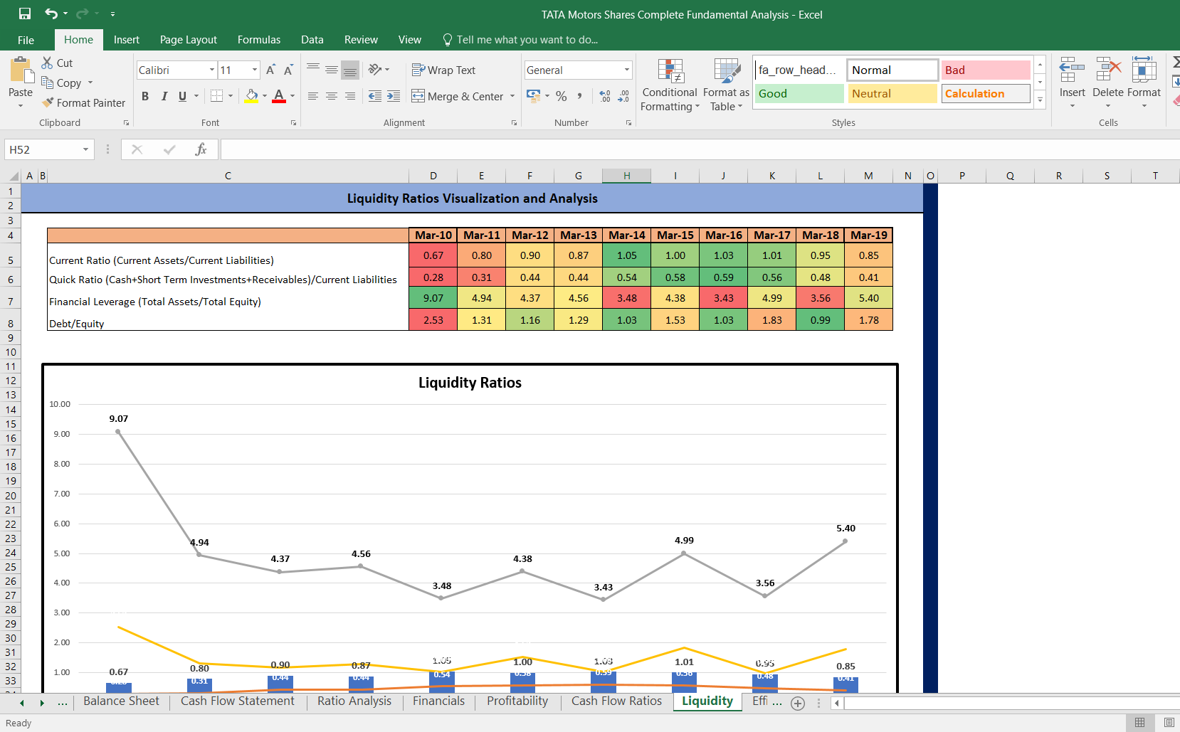
Task: Go to the Ratio Analysis sheet tab
Action: pos(354,701)
